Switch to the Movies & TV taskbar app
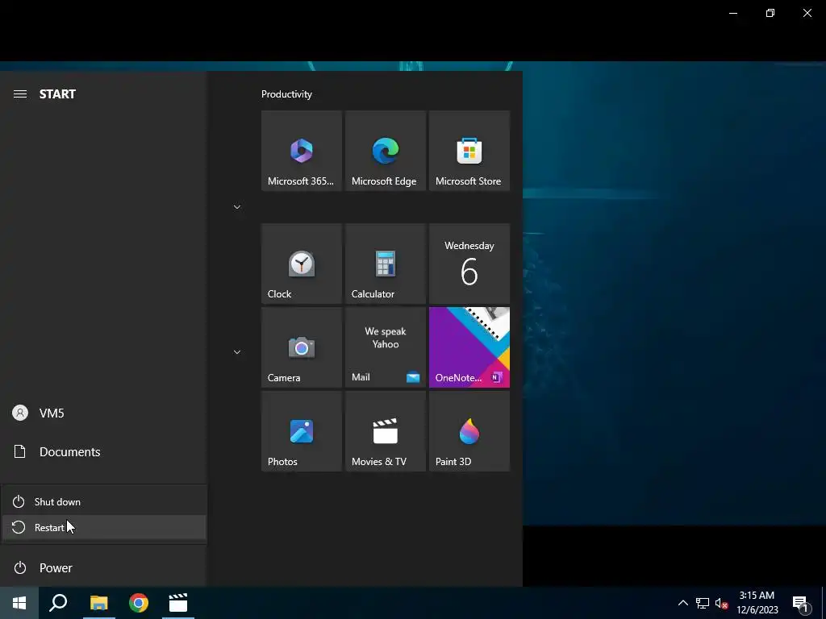 click(x=178, y=603)
